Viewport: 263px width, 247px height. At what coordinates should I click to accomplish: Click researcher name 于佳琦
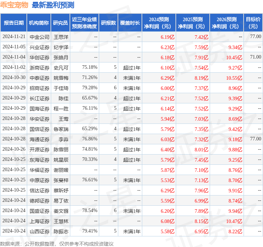(61, 88)
